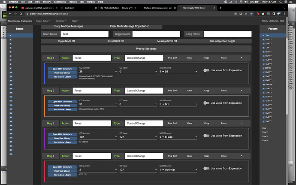Click the Chrome forward arrow
Screen dimensions: 296x185
click(16, 14)
